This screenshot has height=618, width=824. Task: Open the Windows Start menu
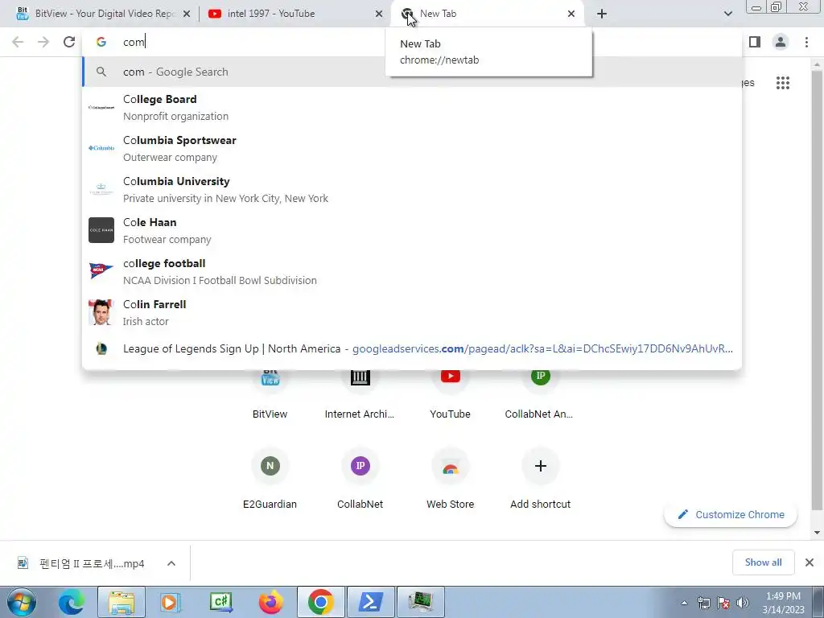pyautogui.click(x=22, y=602)
